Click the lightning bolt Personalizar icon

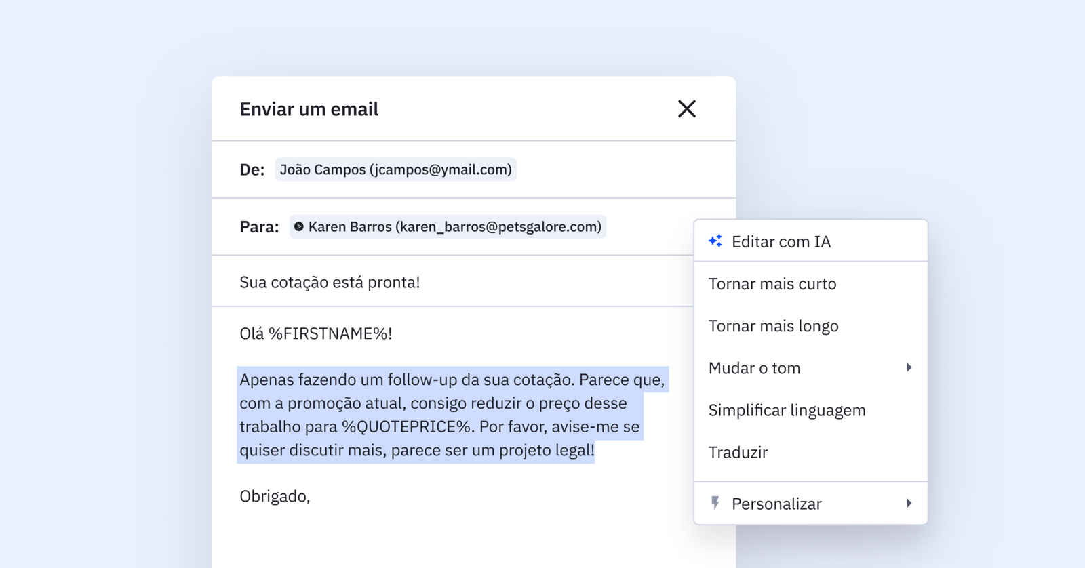tap(715, 503)
